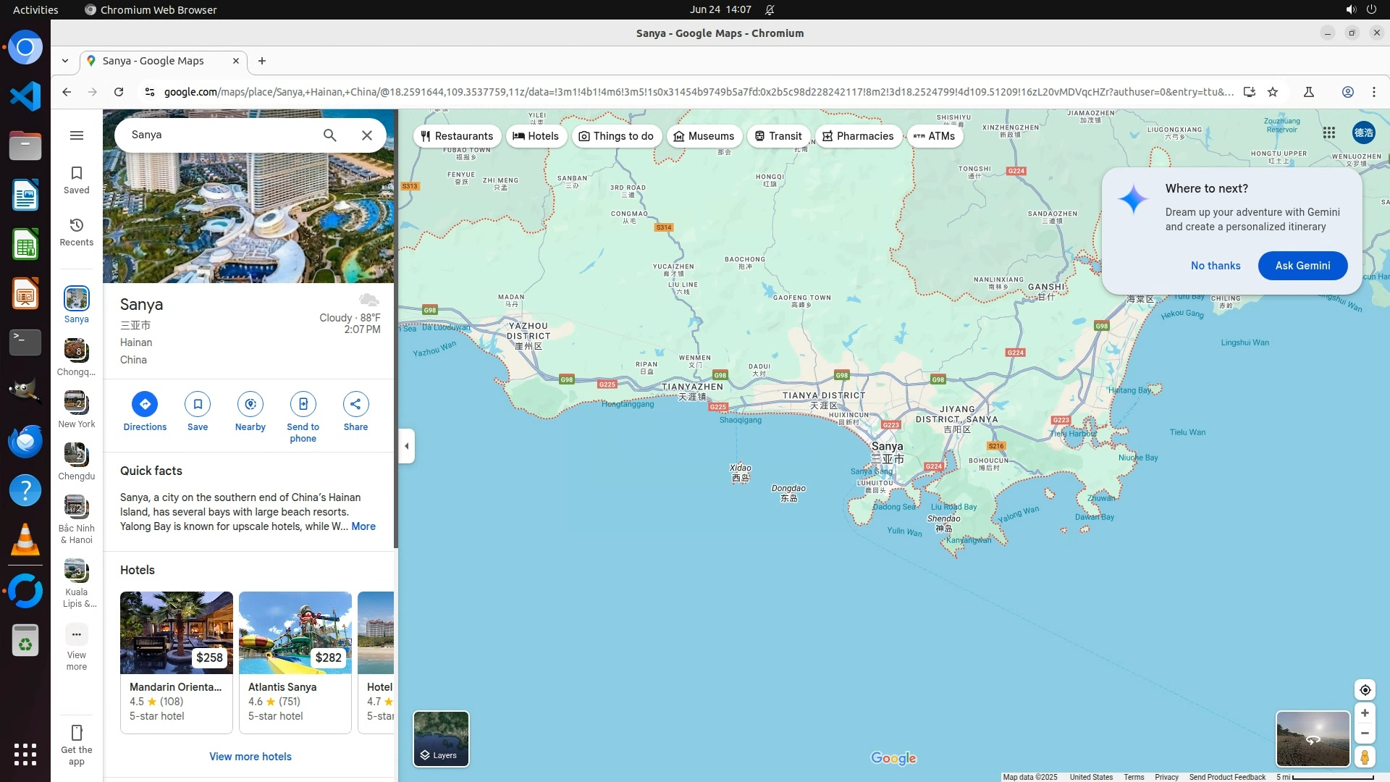1390x782 pixels.
Task: Open the tab search dropdown arrow
Action: tap(65, 61)
